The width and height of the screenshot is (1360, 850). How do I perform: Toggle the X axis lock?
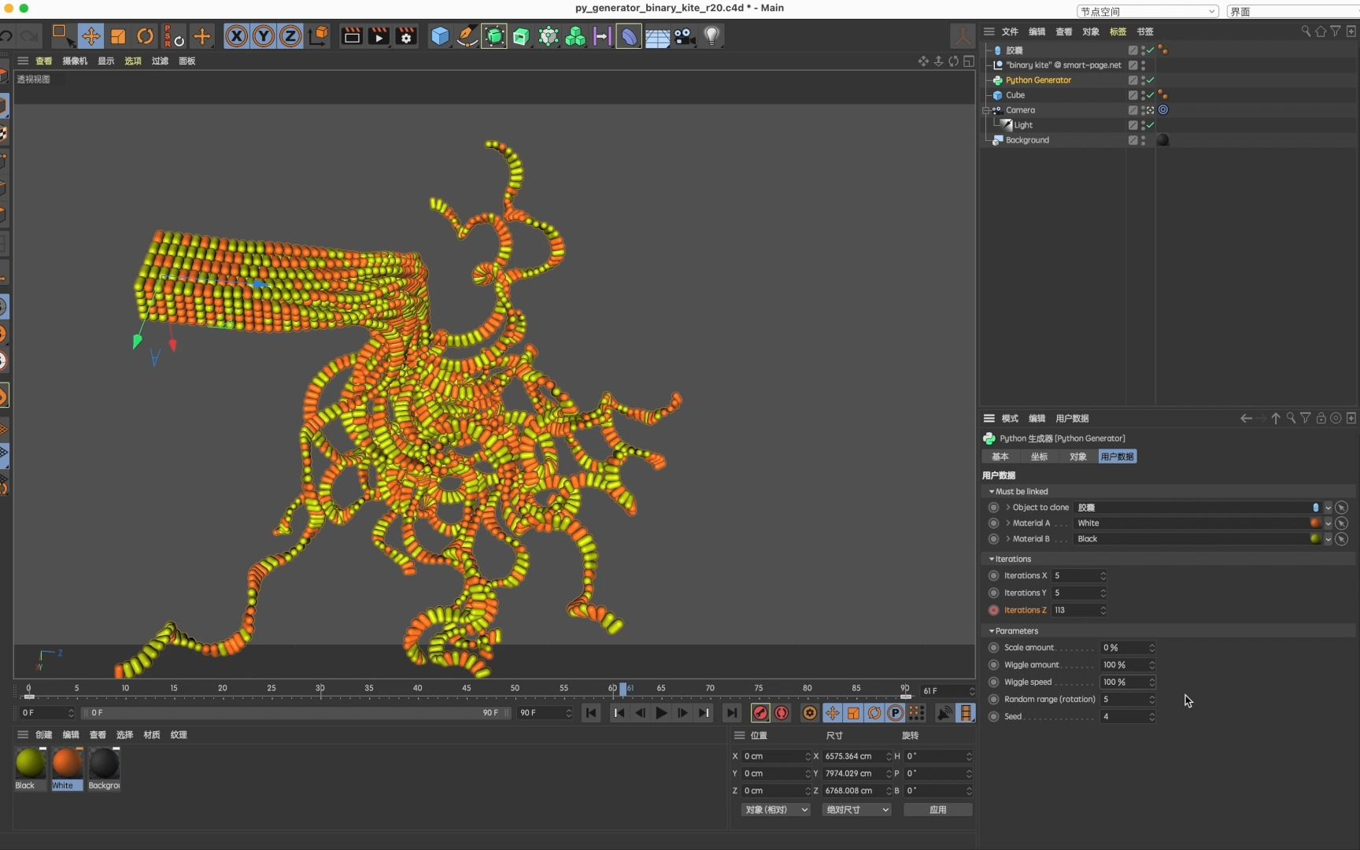coord(236,36)
